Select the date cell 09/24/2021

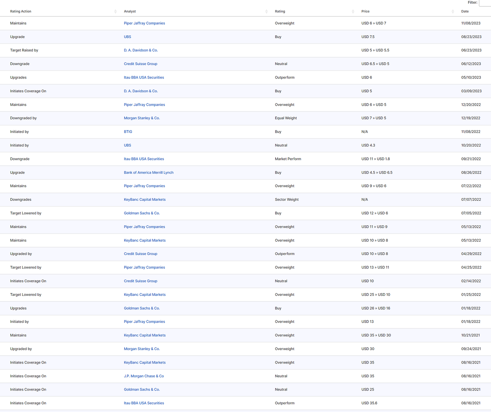pyautogui.click(x=471, y=349)
